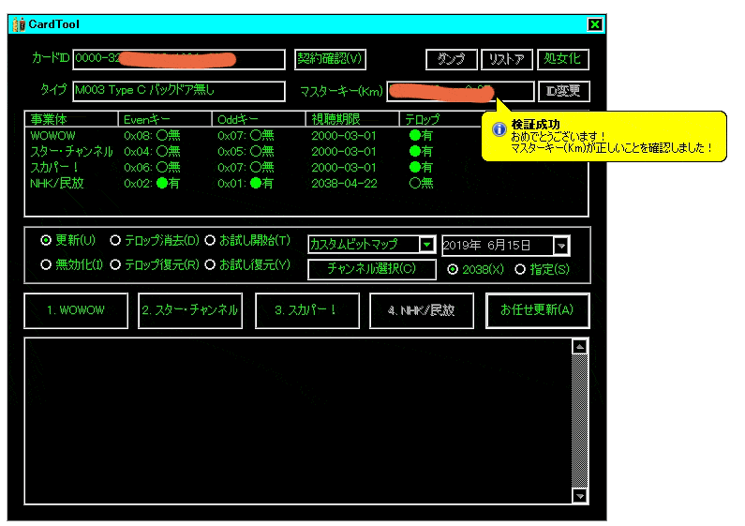This screenshot has width=745, height=526.
Task: Click the ダンプ button
Action: tap(452, 59)
